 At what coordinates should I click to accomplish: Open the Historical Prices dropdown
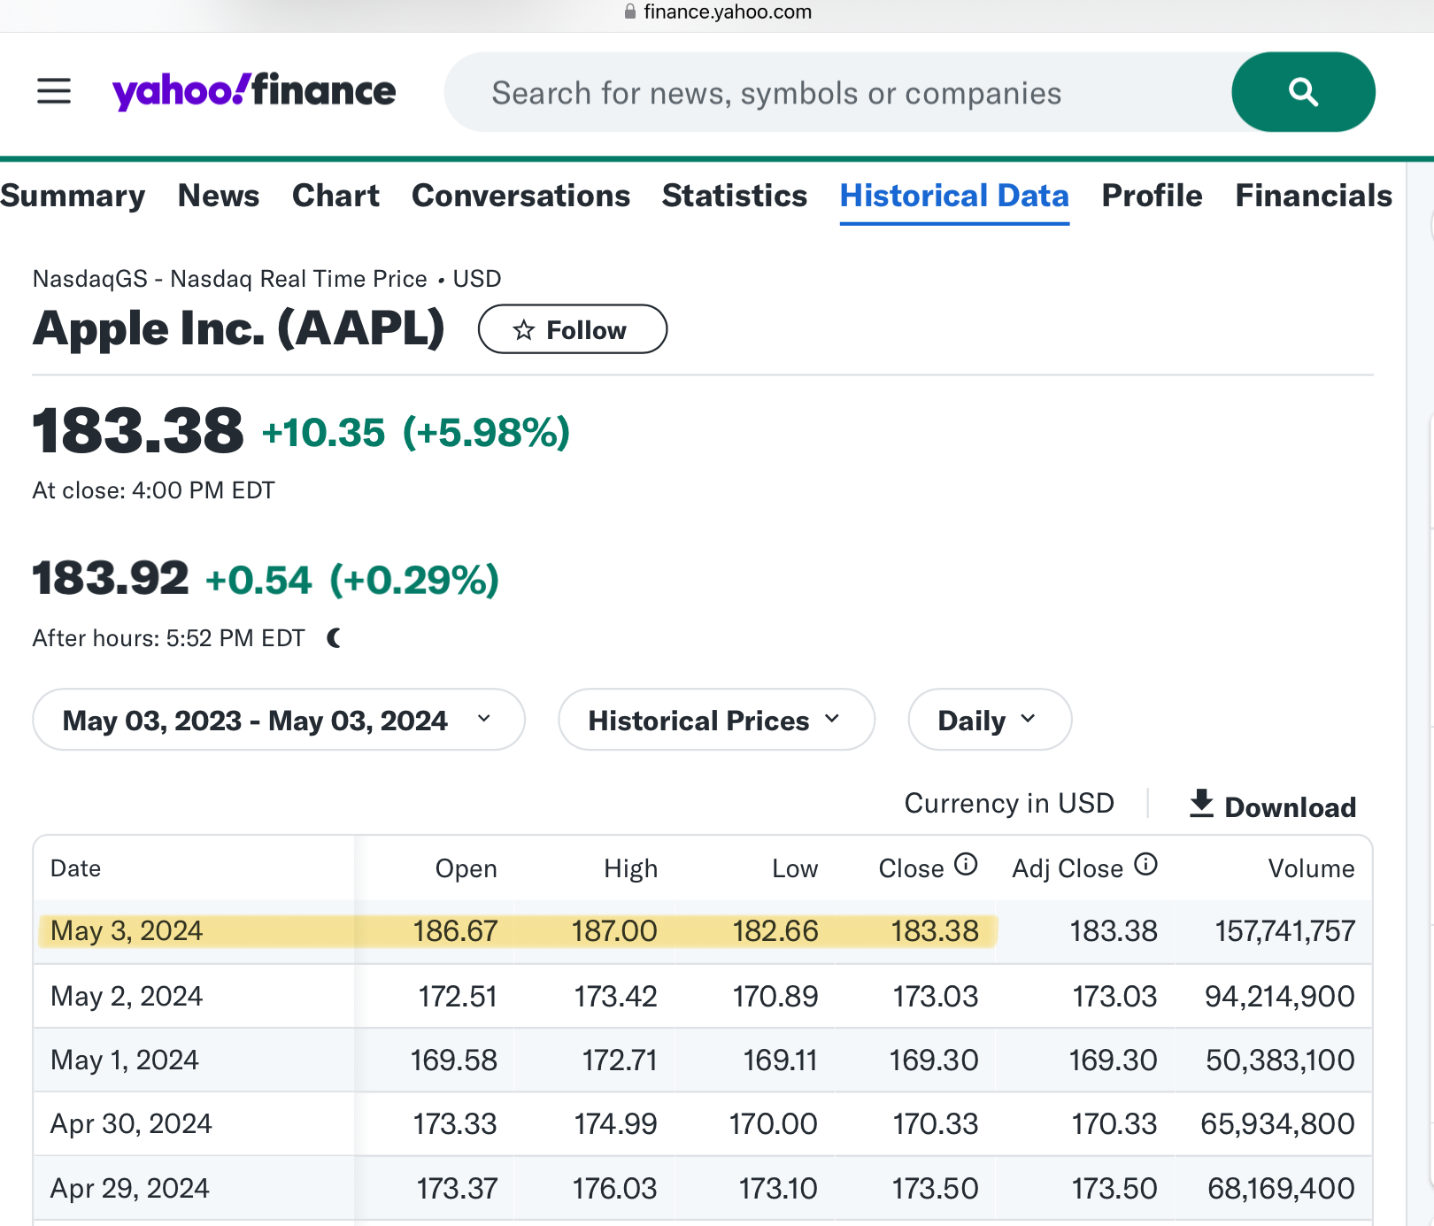[716, 720]
